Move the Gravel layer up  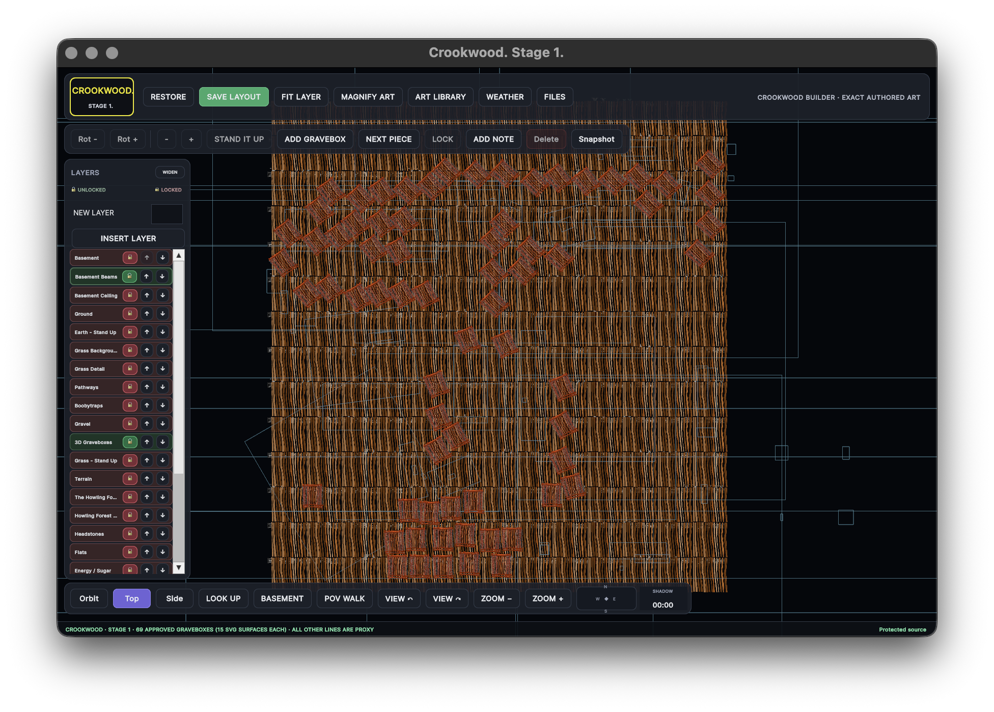click(147, 424)
